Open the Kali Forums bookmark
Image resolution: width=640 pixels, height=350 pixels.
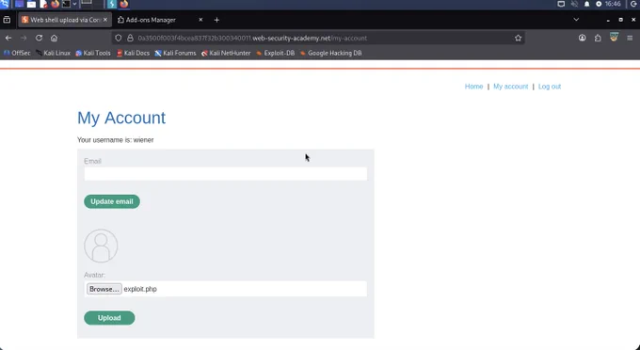point(175,53)
